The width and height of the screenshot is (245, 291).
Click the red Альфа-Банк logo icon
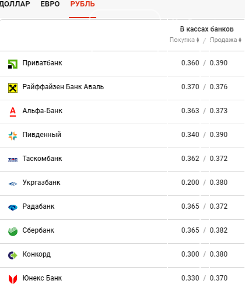click(13, 112)
